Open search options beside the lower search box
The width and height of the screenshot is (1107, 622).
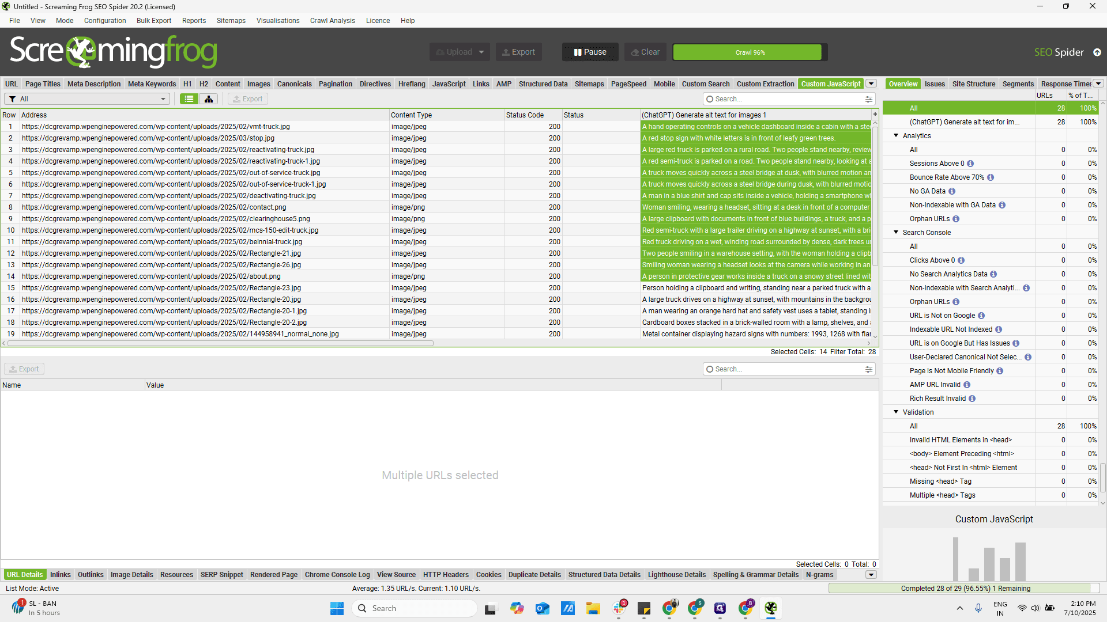869,369
